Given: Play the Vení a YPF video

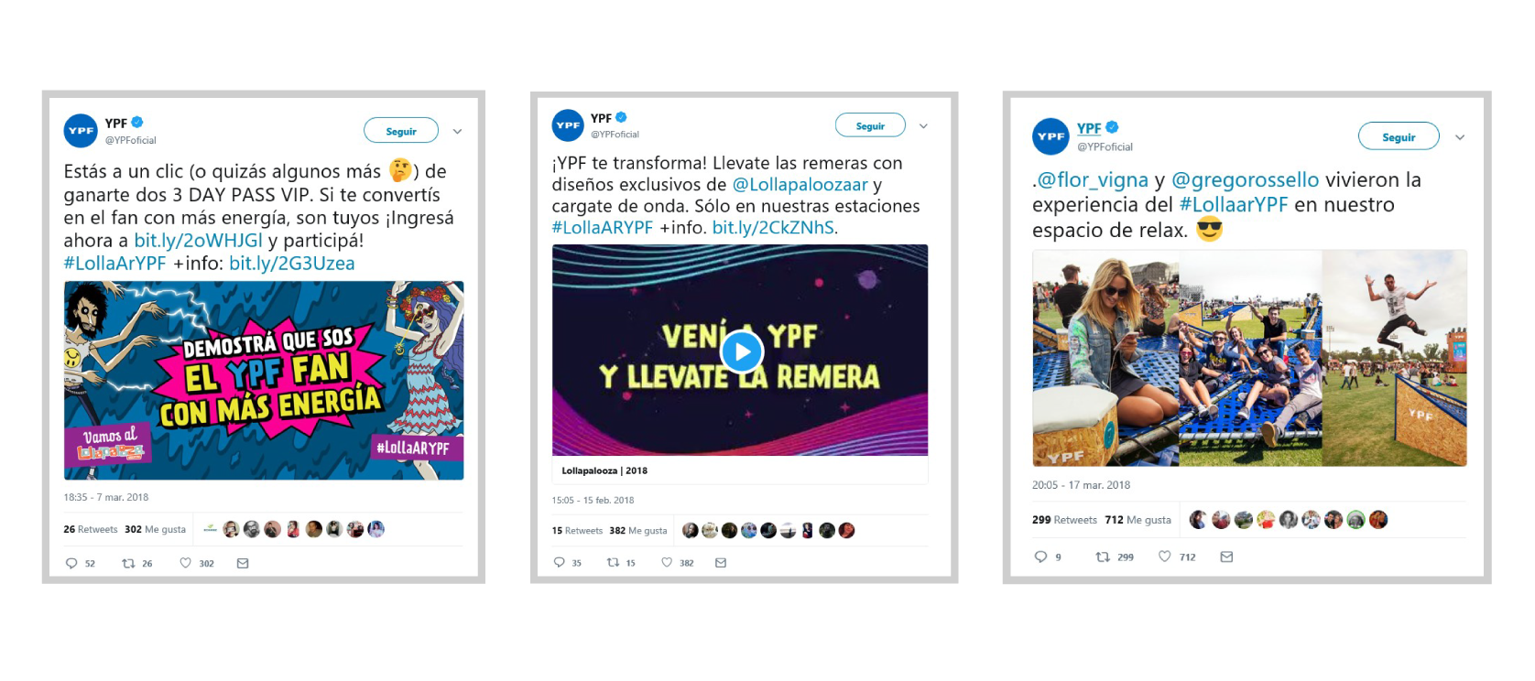Looking at the screenshot, I should [741, 351].
